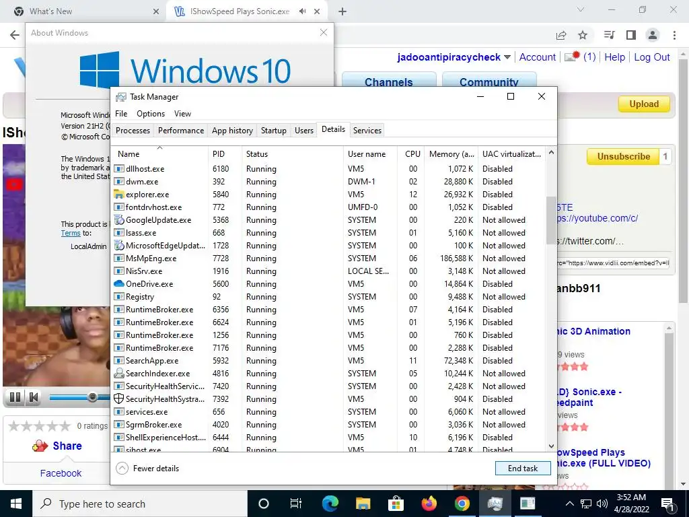Open the Chrome profile avatar
Screen dimensions: 689x517
[653, 35]
